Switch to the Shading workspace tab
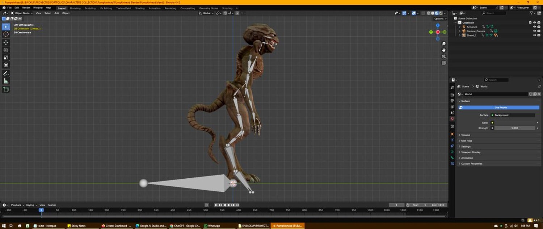543x229 pixels. click(x=140, y=8)
